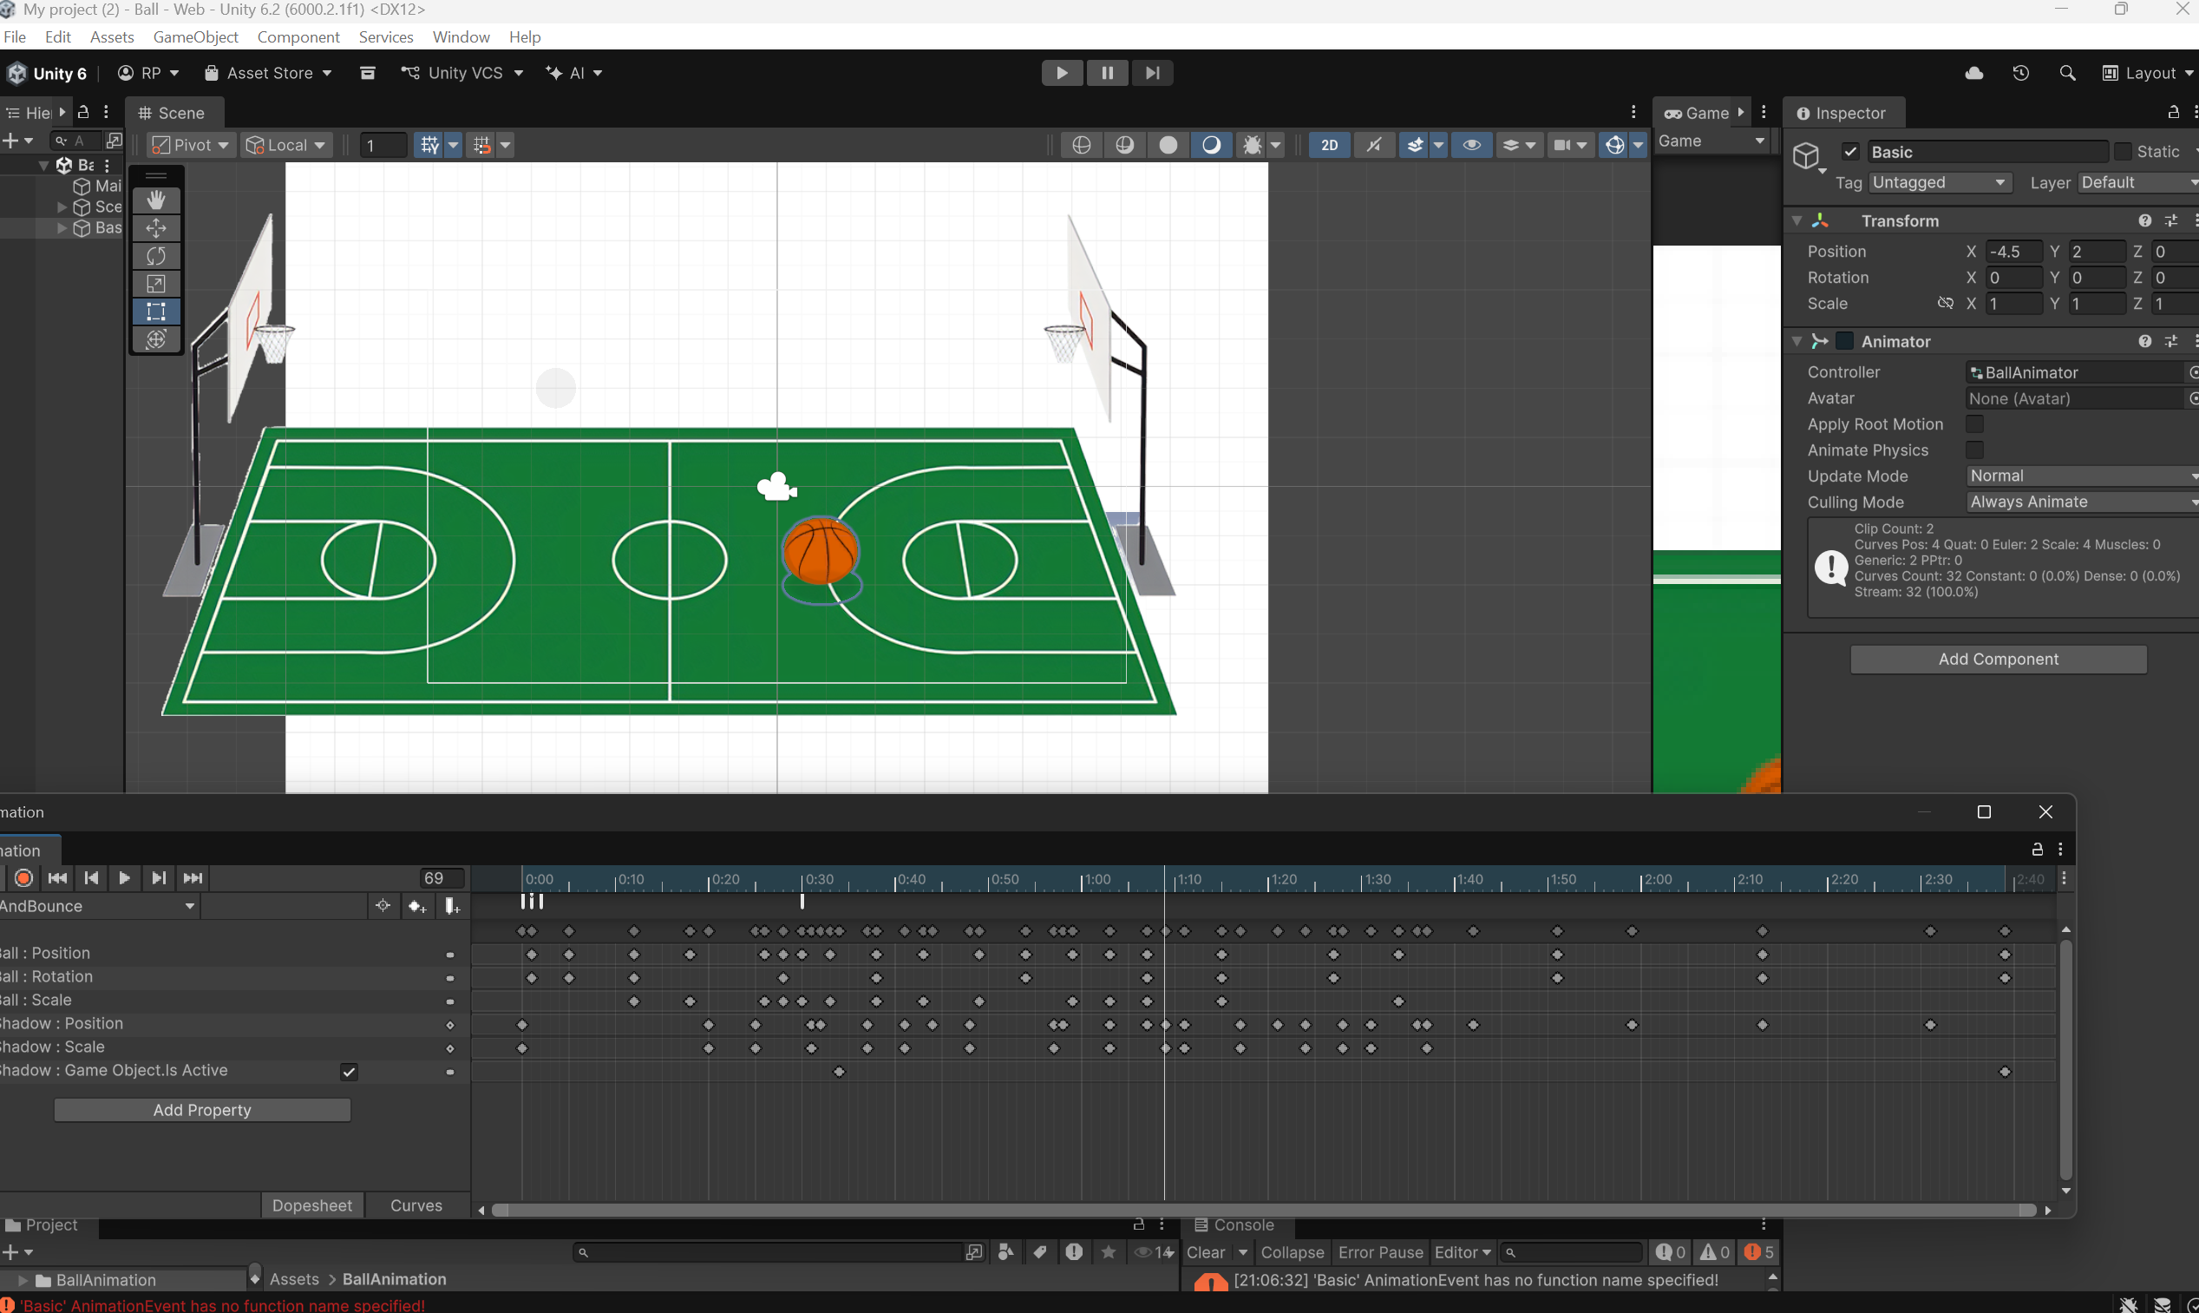2199x1313 pixels.
Task: Select the Rotate tool
Action: click(x=156, y=256)
